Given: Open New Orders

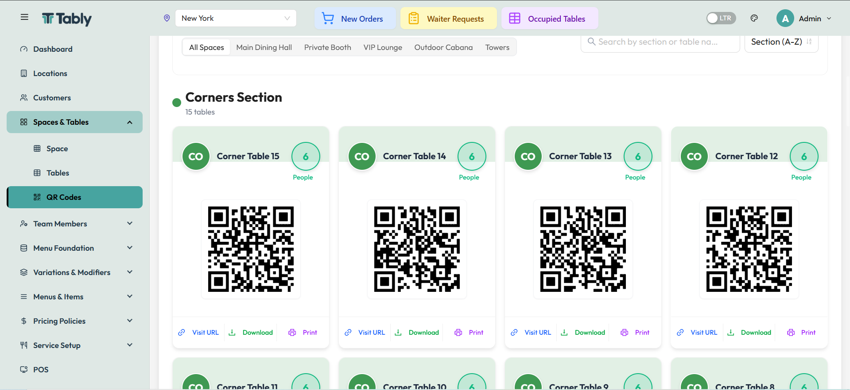Looking at the screenshot, I should coord(355,19).
